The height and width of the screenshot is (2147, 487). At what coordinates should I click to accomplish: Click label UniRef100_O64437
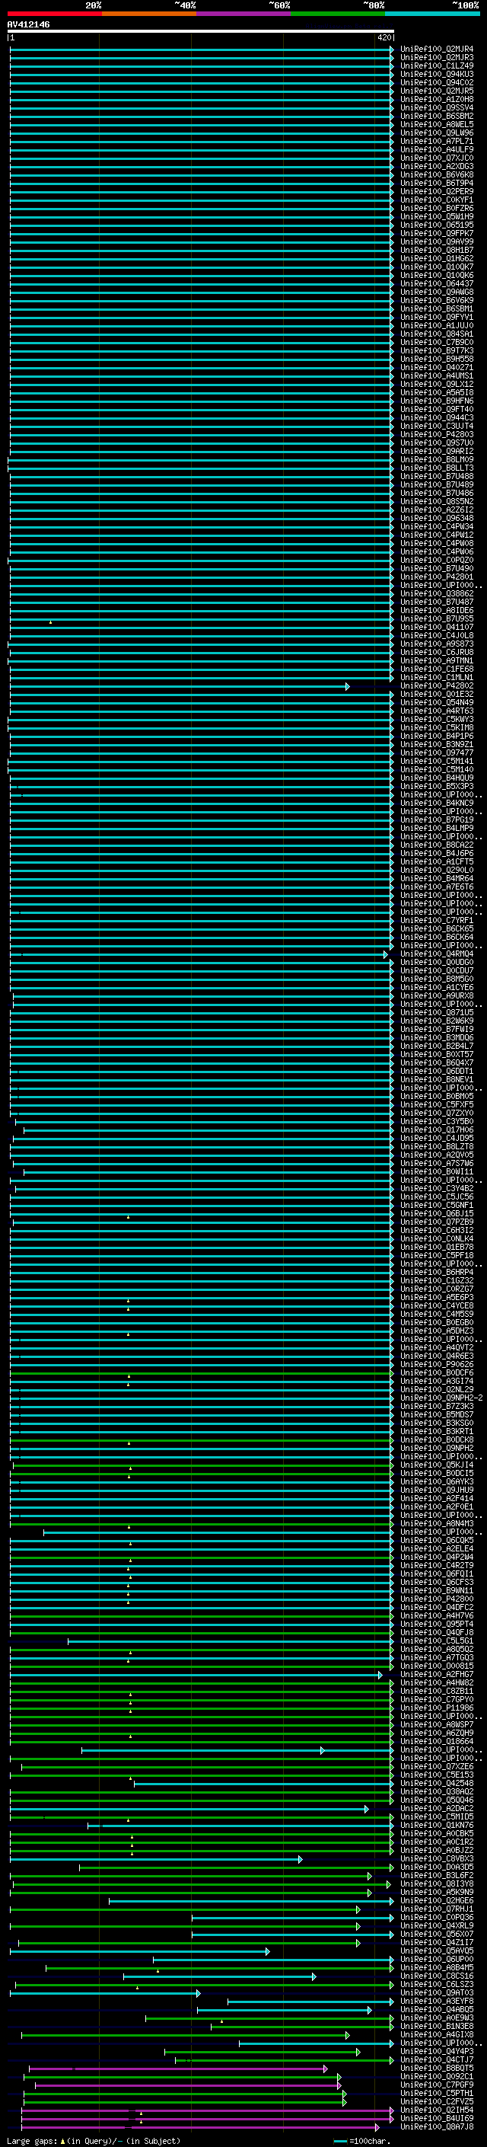coord(437,283)
